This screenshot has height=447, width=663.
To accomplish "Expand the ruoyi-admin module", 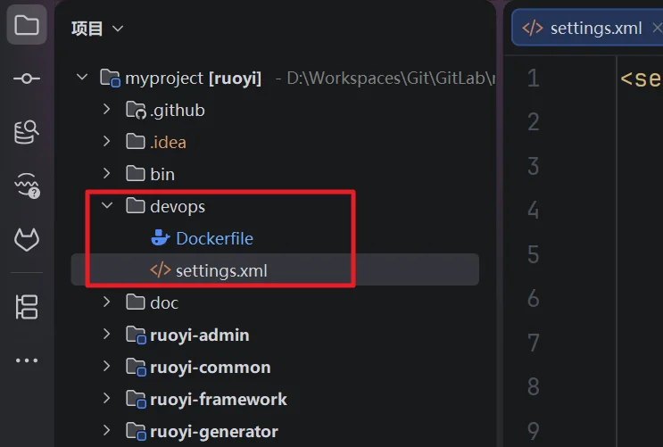I will (x=106, y=334).
